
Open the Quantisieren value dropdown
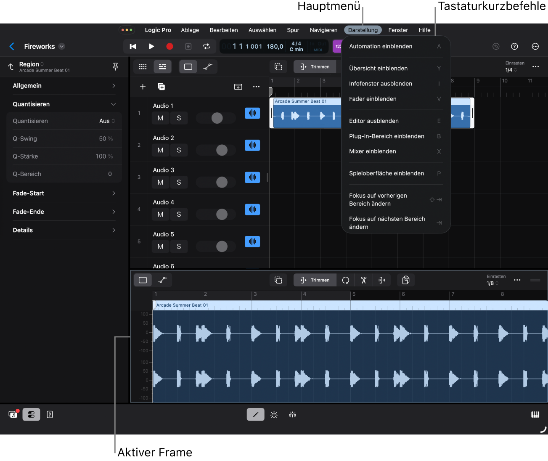pyautogui.click(x=107, y=121)
